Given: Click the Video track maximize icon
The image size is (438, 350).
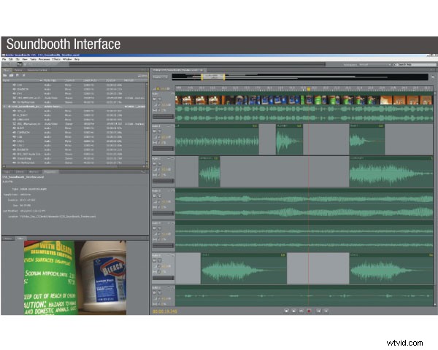Looking at the screenshot, I should [172, 94].
